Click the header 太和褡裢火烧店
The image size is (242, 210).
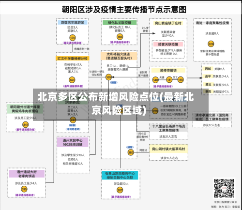coord(119,56)
